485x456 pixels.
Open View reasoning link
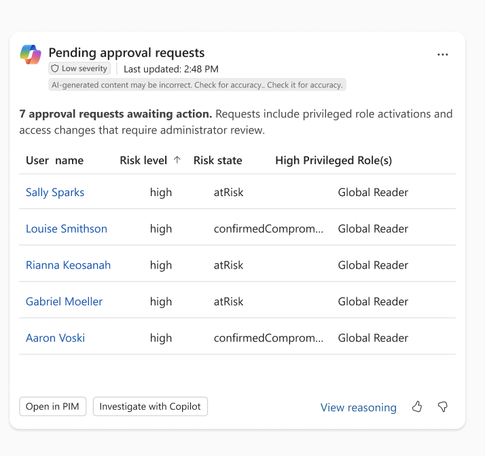pos(358,408)
